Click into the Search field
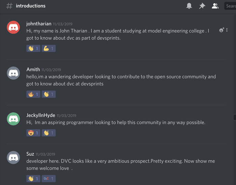The image size is (236, 185). point(231,6)
